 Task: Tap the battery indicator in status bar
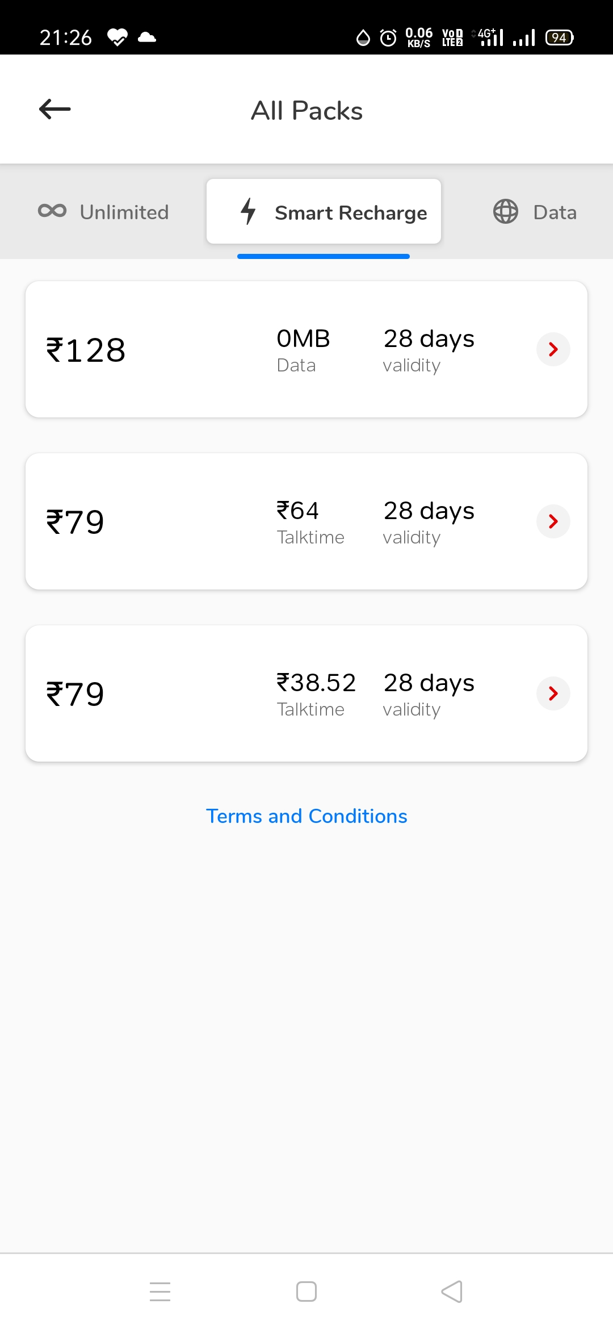559,37
